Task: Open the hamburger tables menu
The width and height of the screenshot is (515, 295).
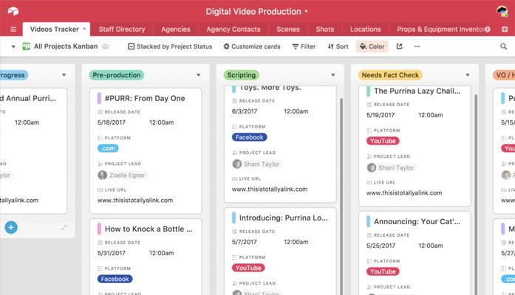Action: click(13, 29)
